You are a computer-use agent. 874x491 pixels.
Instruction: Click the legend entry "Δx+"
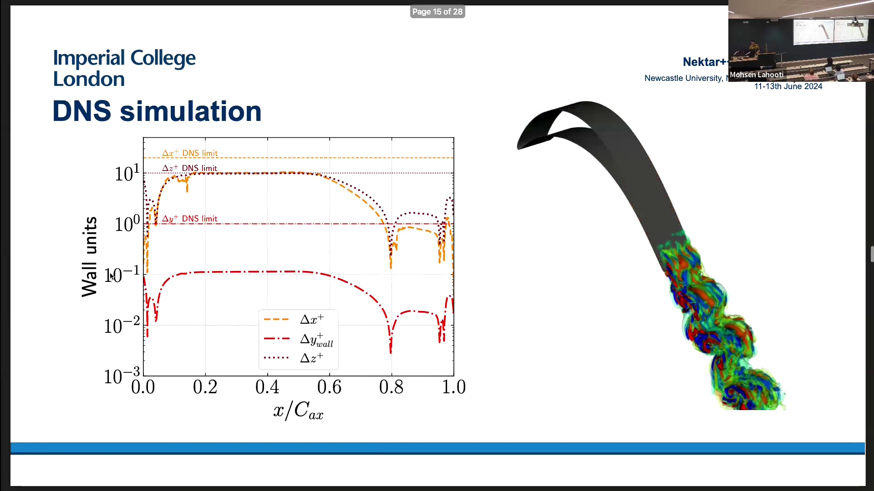(294, 319)
